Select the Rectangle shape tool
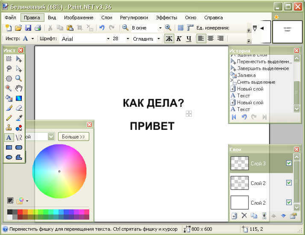This screenshot has height=235, width=305. coord(9,147)
